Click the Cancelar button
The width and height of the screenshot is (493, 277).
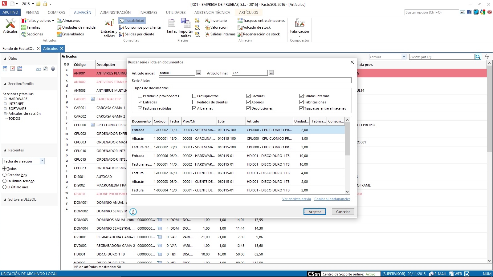(343, 212)
